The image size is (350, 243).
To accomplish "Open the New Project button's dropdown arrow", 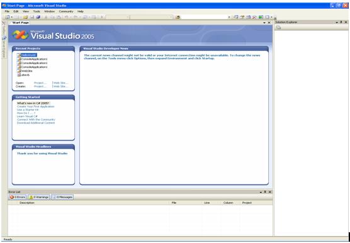I will [x=11, y=17].
